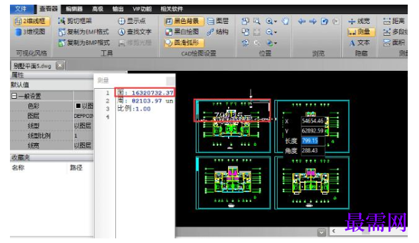Click first icon in Position group bottom row
This screenshot has width=419, height=243.
click(x=245, y=42)
